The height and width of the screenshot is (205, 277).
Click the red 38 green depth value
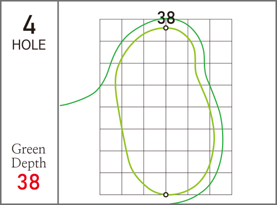pos(28,182)
